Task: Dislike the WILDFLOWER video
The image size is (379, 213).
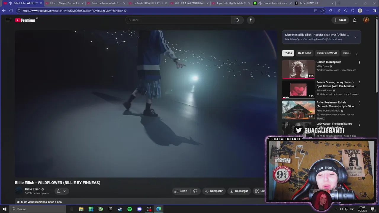Action: [195, 191]
